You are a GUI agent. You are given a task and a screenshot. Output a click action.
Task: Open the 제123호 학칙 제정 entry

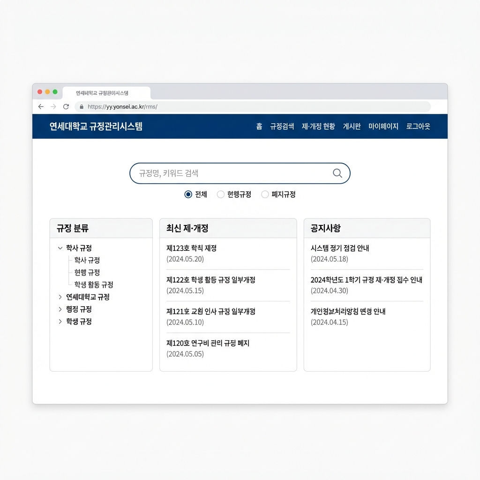pos(192,248)
